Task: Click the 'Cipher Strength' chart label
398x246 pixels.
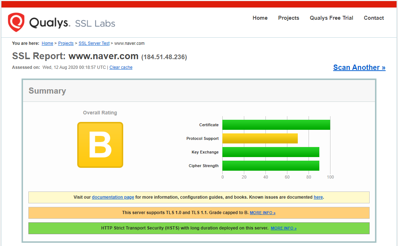Action: [x=204, y=166]
